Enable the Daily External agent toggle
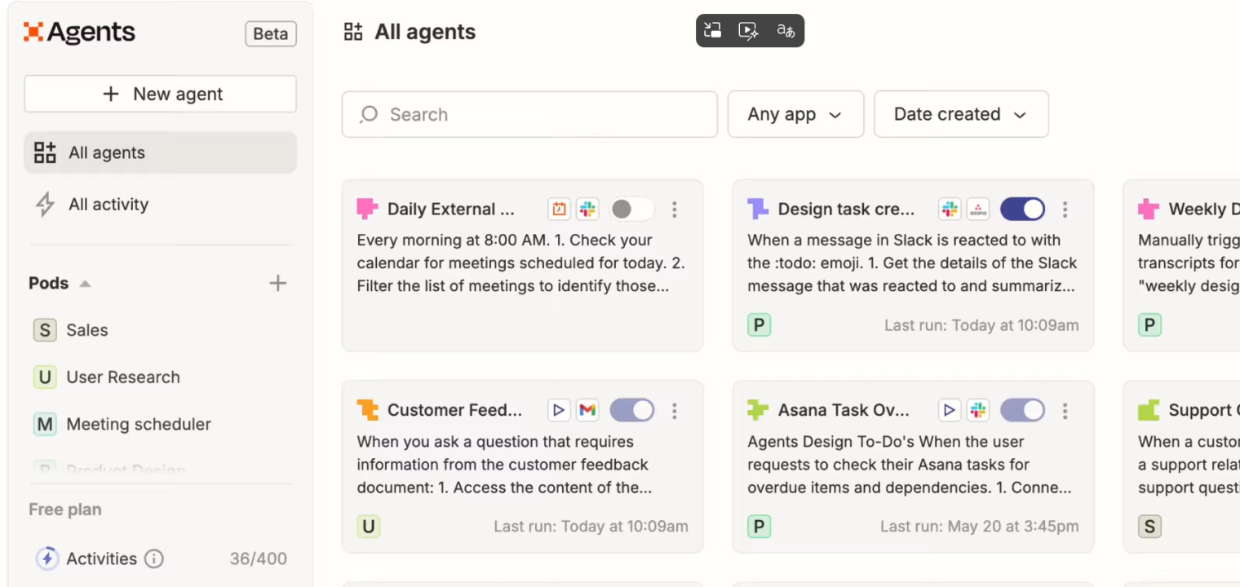Image resolution: width=1240 pixels, height=587 pixels. 631,209
